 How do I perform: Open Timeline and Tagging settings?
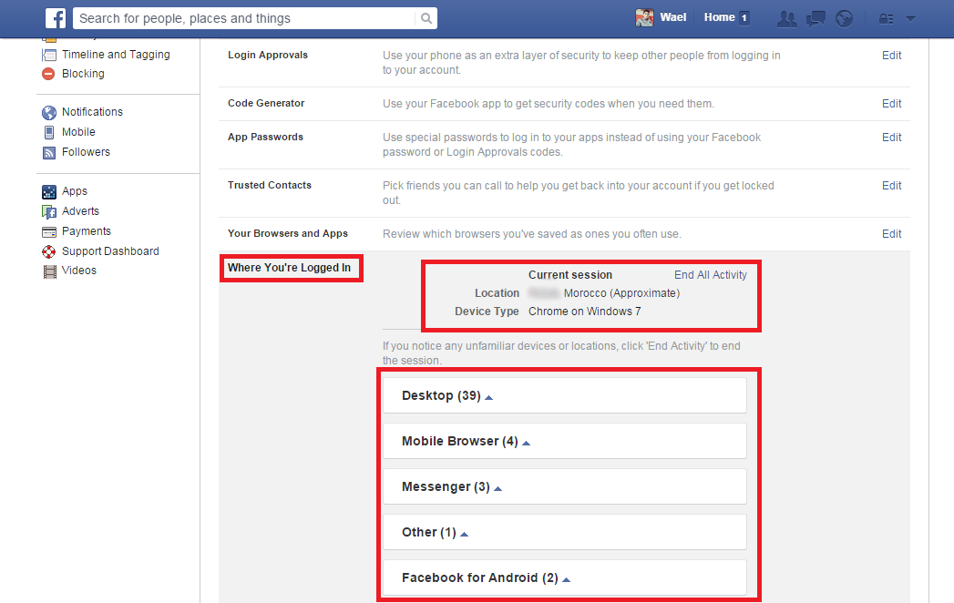pos(116,55)
